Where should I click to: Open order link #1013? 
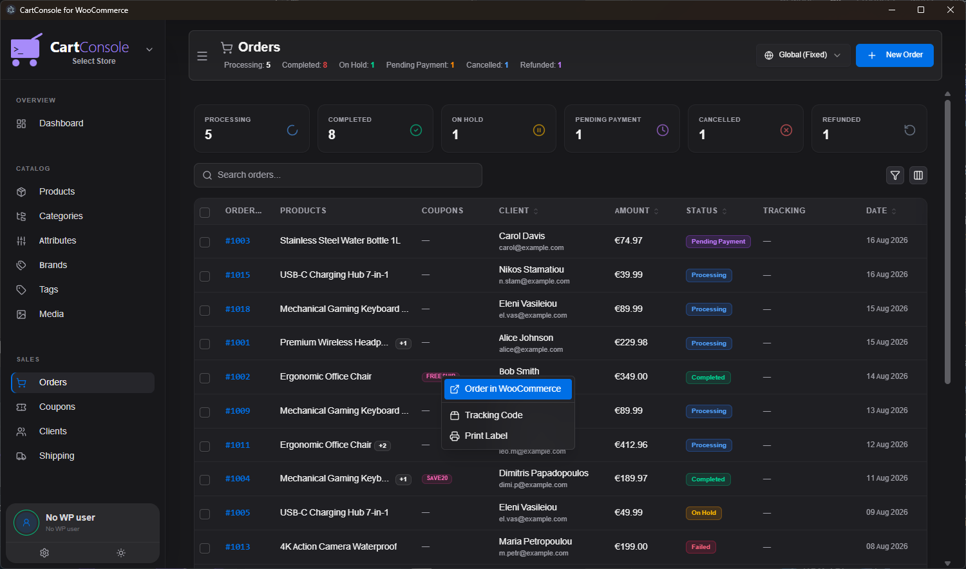pos(238,547)
